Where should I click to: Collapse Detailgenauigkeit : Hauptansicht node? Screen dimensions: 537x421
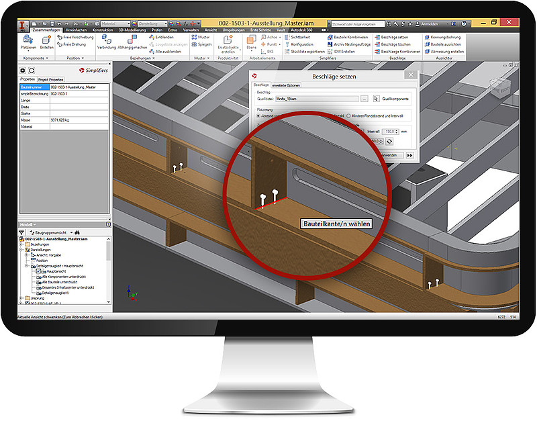tap(27, 266)
